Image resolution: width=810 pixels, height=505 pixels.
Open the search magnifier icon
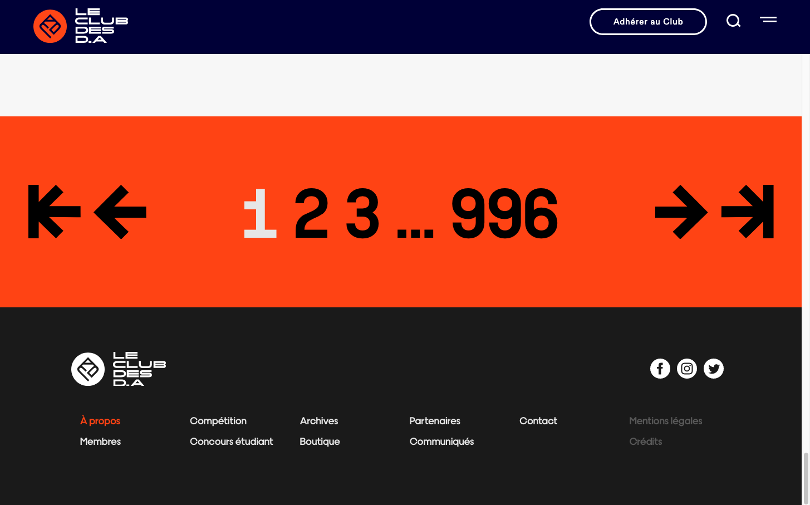tap(733, 21)
